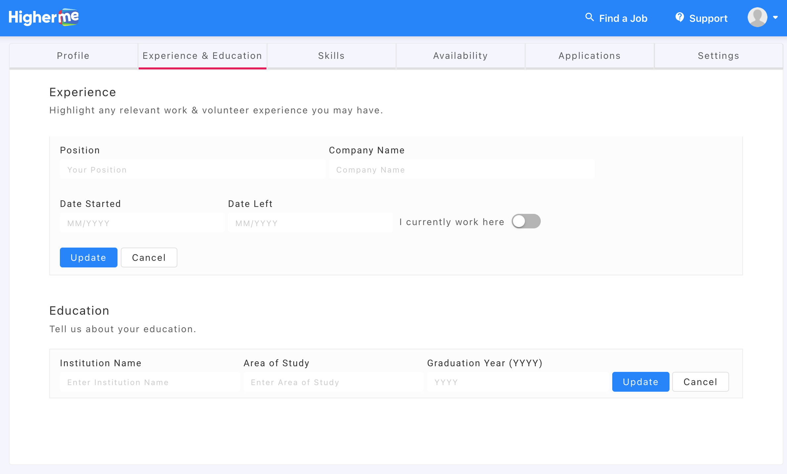Screen dimensions: 787x474
Task: Open the Applications tab
Action: 589,56
